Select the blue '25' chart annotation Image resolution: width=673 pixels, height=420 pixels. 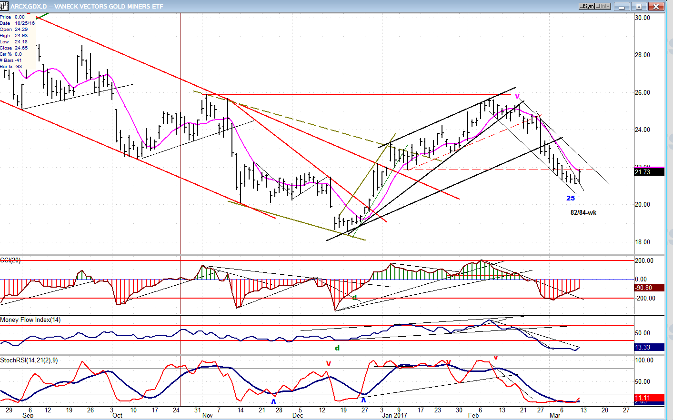(570, 198)
